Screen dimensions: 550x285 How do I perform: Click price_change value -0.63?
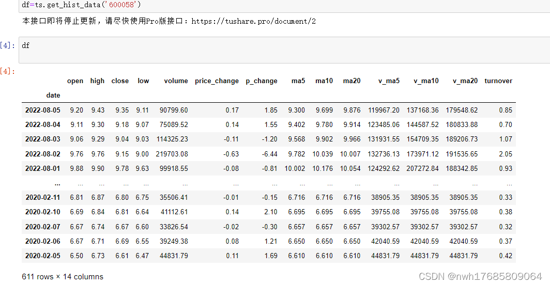(231, 154)
